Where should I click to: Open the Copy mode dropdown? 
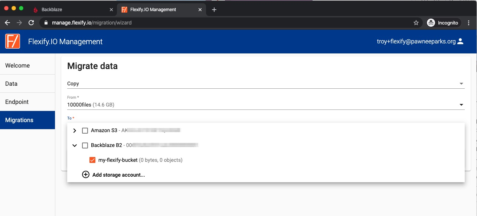(266, 84)
